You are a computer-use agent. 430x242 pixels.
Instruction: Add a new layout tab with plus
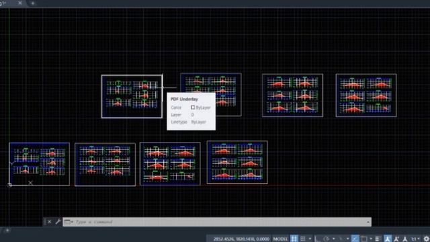click(x=7, y=231)
